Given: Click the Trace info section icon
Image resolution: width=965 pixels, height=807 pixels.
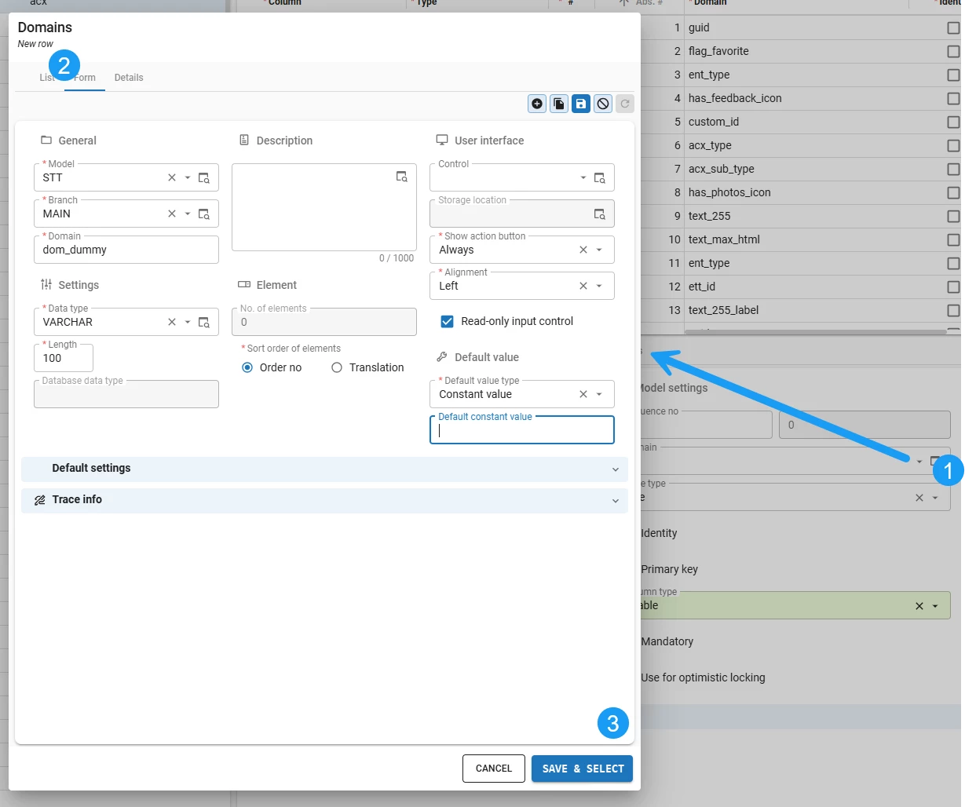Looking at the screenshot, I should coord(39,500).
